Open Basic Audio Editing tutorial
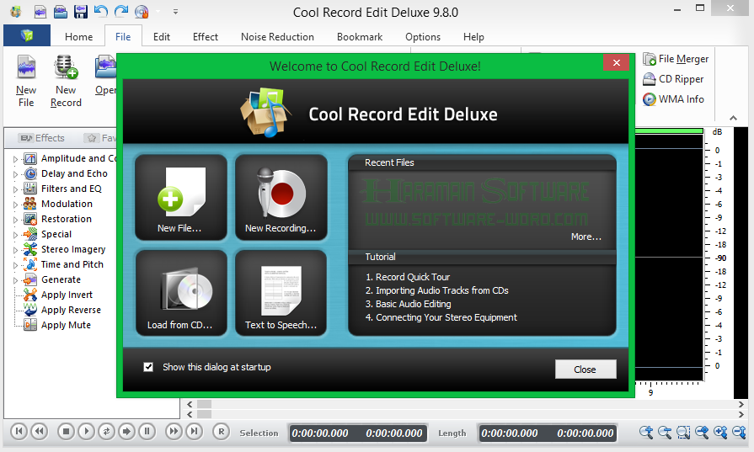The width and height of the screenshot is (754, 452). [408, 304]
